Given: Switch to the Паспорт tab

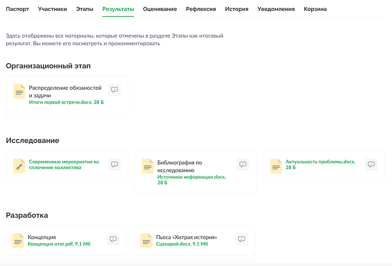Looking at the screenshot, I should (x=18, y=9).
